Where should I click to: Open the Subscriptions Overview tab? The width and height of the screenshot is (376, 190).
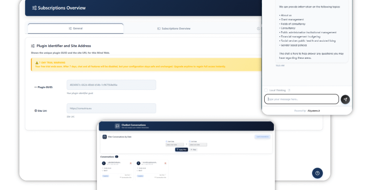[174, 28]
